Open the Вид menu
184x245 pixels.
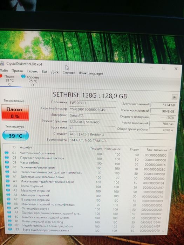coord(45,72)
